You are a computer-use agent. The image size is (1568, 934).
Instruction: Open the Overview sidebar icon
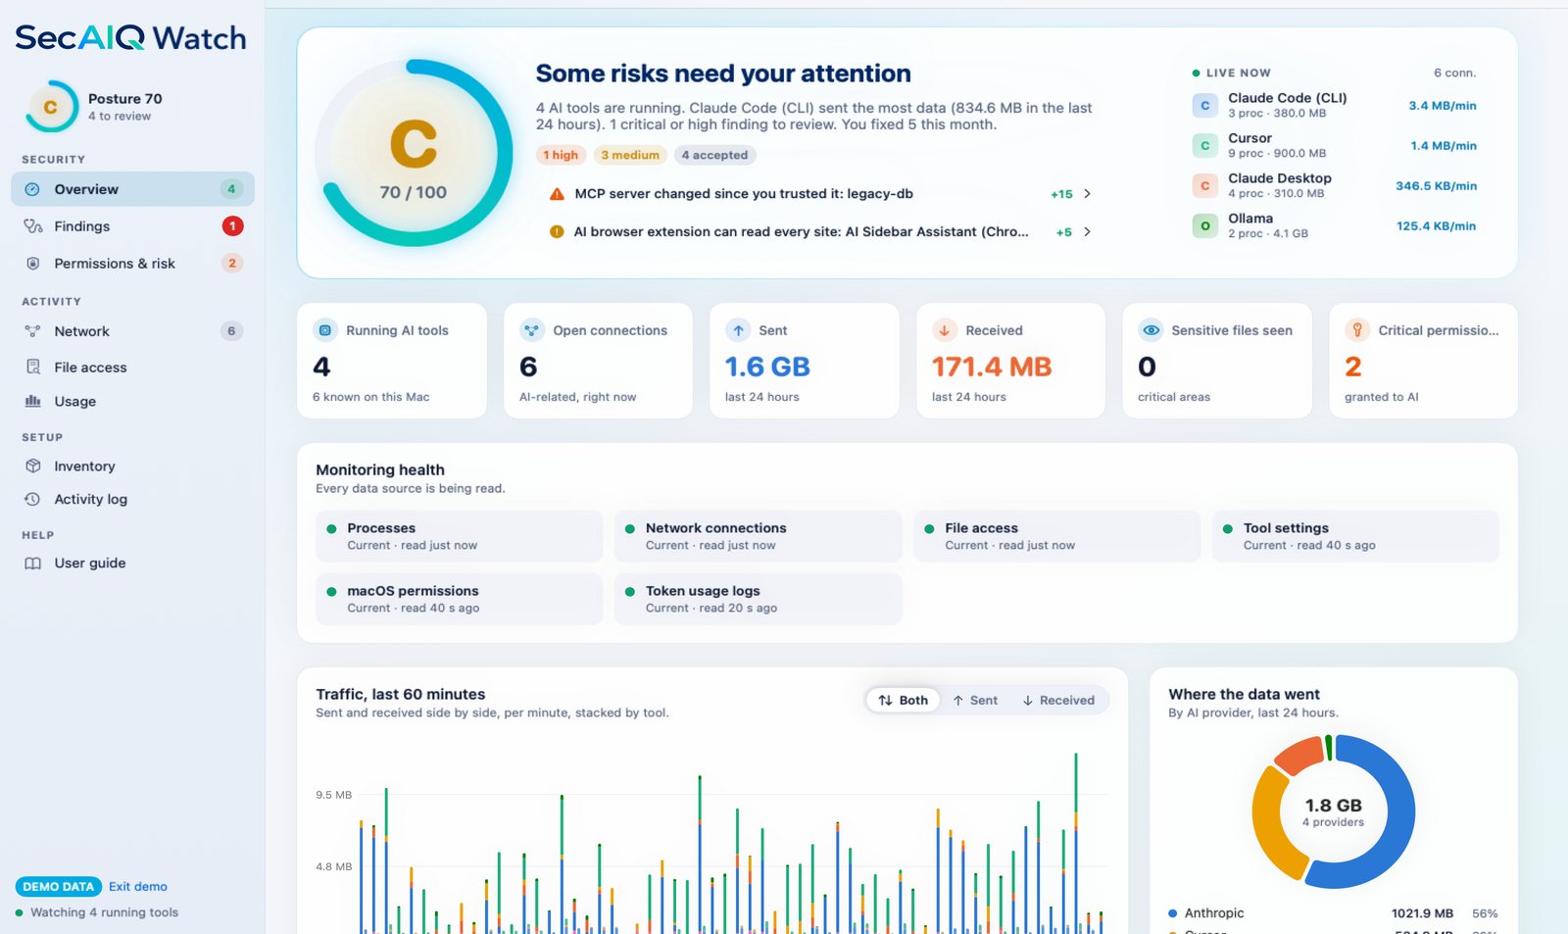pos(32,189)
